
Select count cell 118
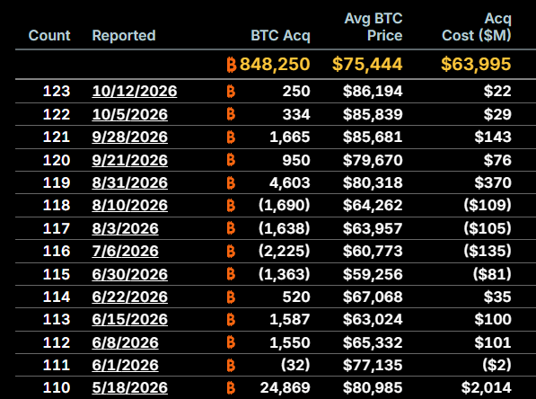pos(57,205)
